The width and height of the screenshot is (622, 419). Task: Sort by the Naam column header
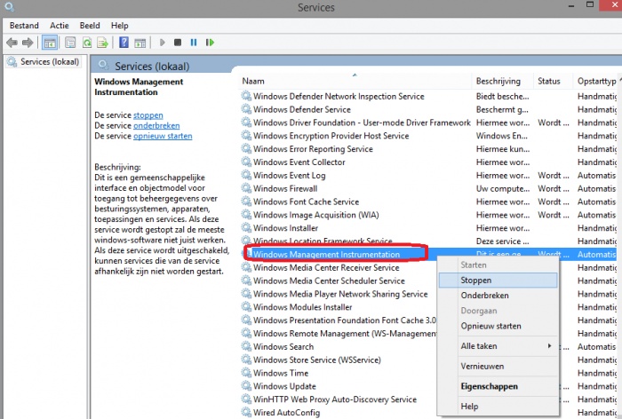[355, 81]
